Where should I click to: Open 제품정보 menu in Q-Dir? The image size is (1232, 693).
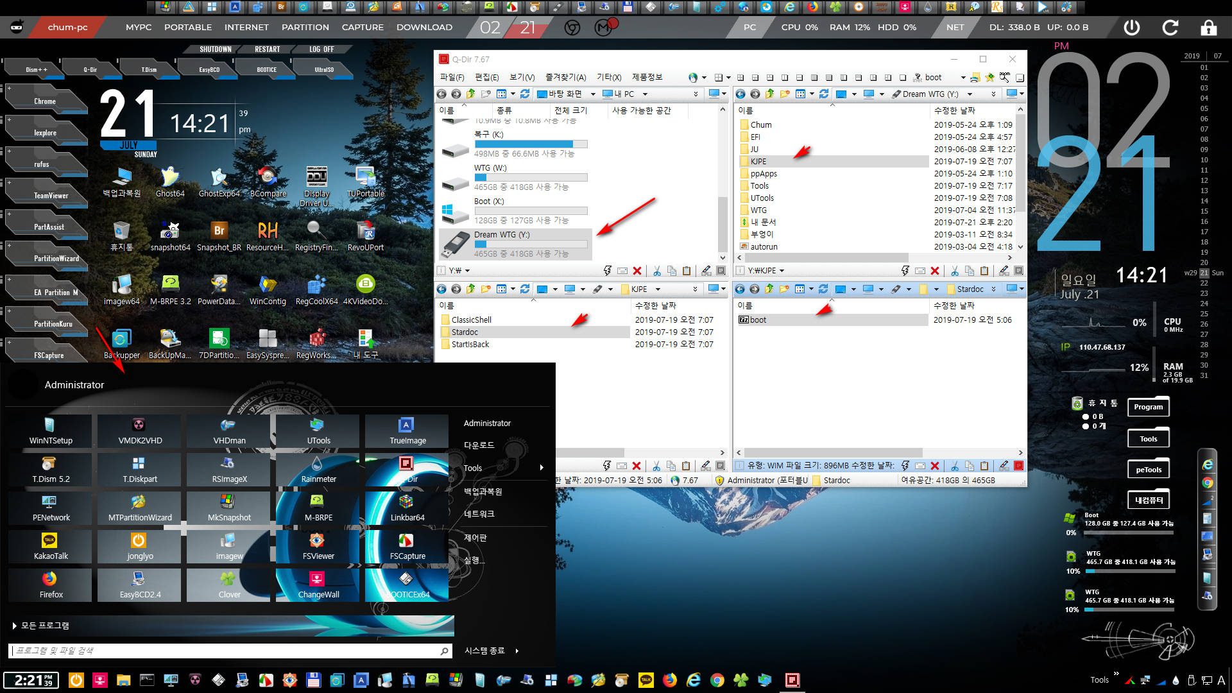coord(647,77)
